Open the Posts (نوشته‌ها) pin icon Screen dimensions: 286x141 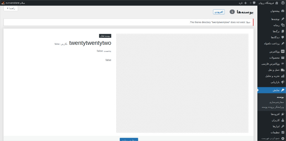click(283, 19)
